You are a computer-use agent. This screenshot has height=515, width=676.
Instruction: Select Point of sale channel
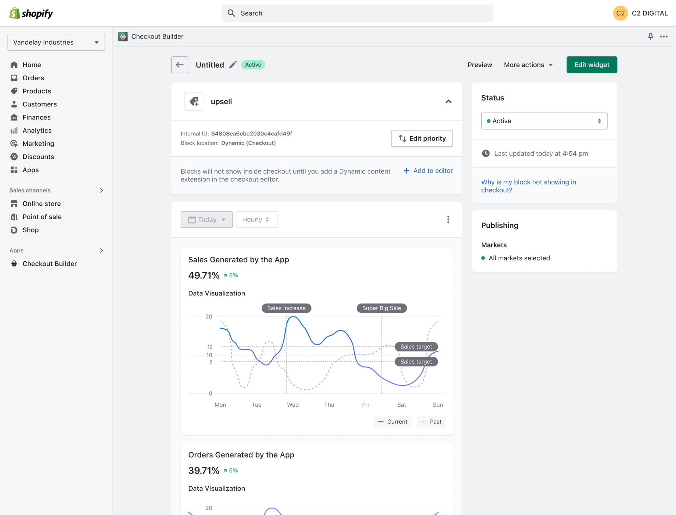point(42,216)
